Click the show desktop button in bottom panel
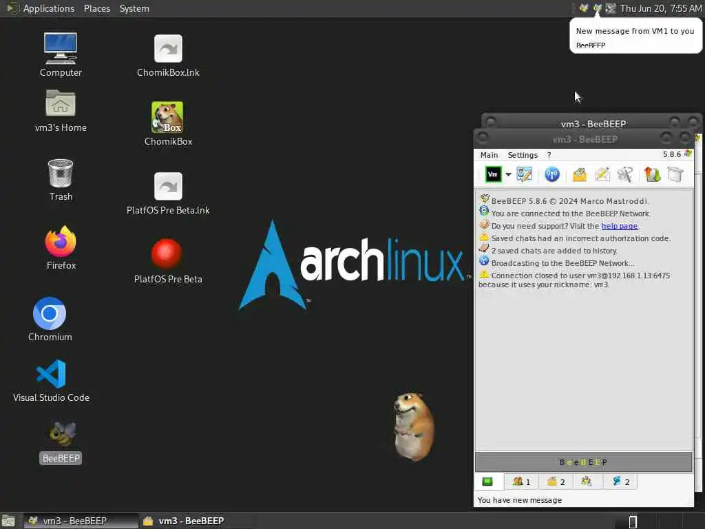 pos(8,521)
